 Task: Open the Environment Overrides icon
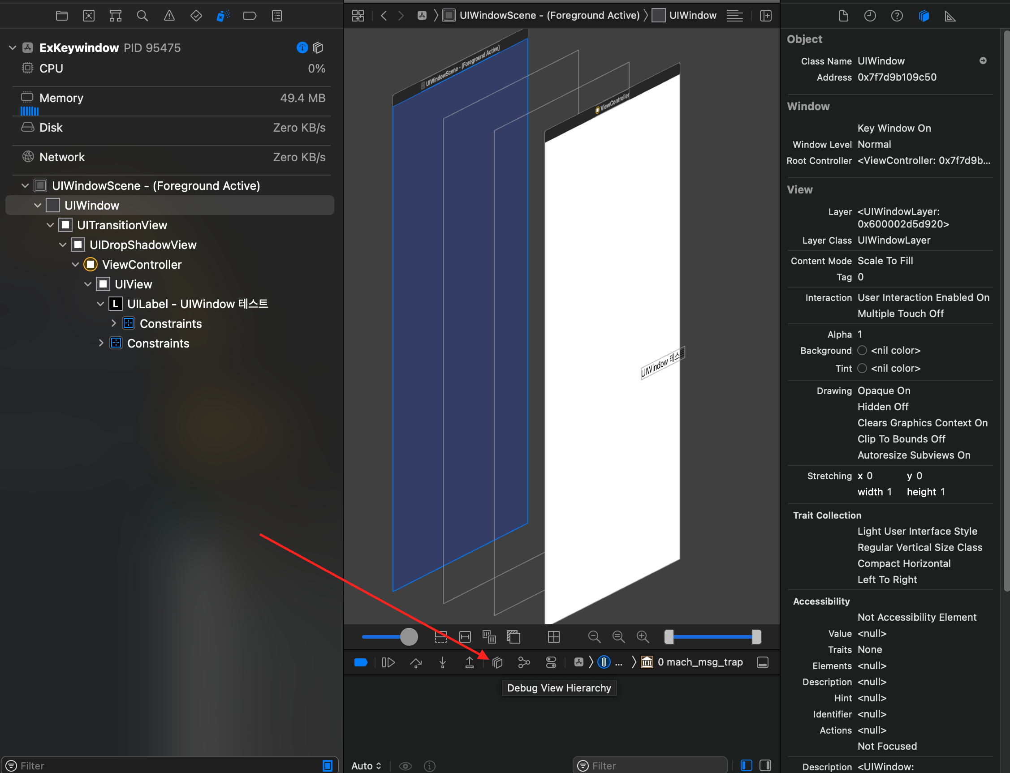[551, 662]
